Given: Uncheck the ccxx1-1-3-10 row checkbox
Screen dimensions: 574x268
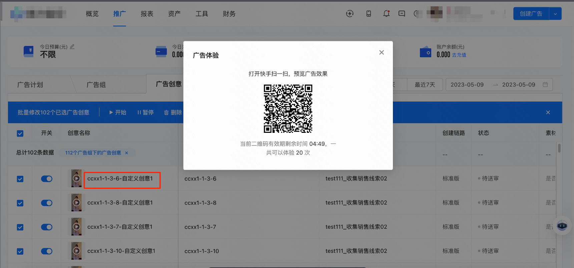Looking at the screenshot, I should [x=20, y=251].
